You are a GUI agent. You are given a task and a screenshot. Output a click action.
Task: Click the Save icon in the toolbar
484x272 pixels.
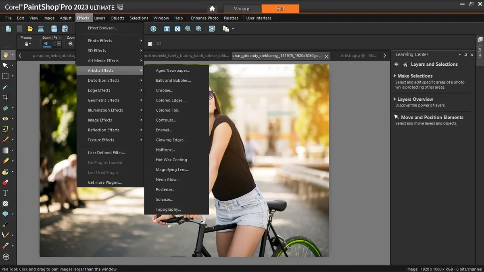[54, 29]
